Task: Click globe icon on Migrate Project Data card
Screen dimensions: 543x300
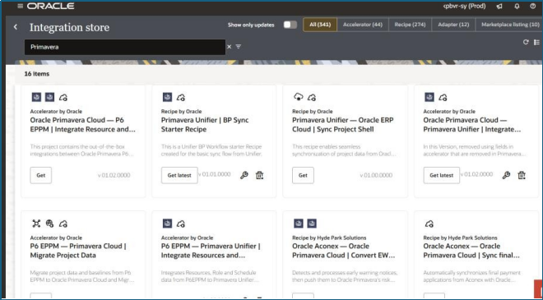Action: click(50, 224)
